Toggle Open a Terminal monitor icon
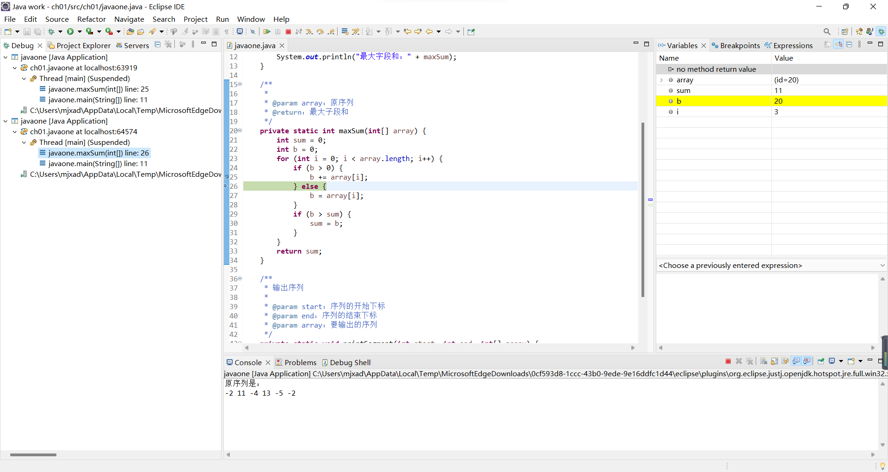Image resolution: width=888 pixels, height=472 pixels. click(240, 31)
